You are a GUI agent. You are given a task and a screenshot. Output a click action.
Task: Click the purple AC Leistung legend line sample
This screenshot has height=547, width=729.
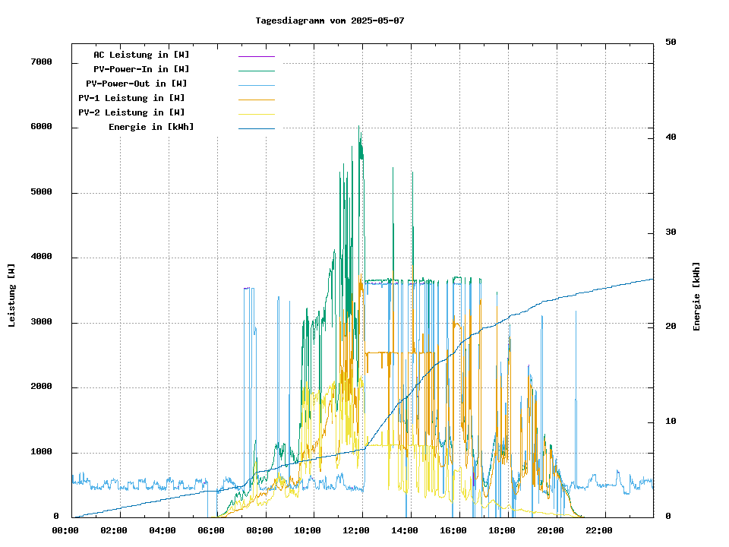tap(256, 56)
